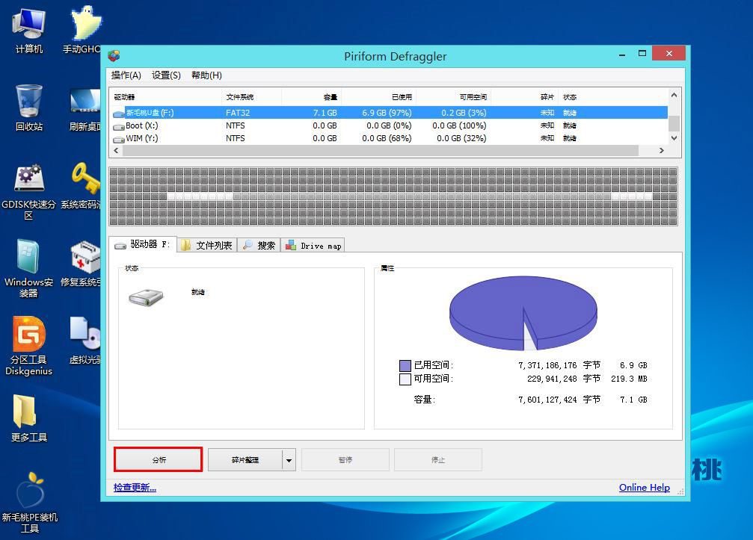753x540 pixels.
Task: Select the 虚拟光驱 disc desktop icon
Action: [84, 341]
